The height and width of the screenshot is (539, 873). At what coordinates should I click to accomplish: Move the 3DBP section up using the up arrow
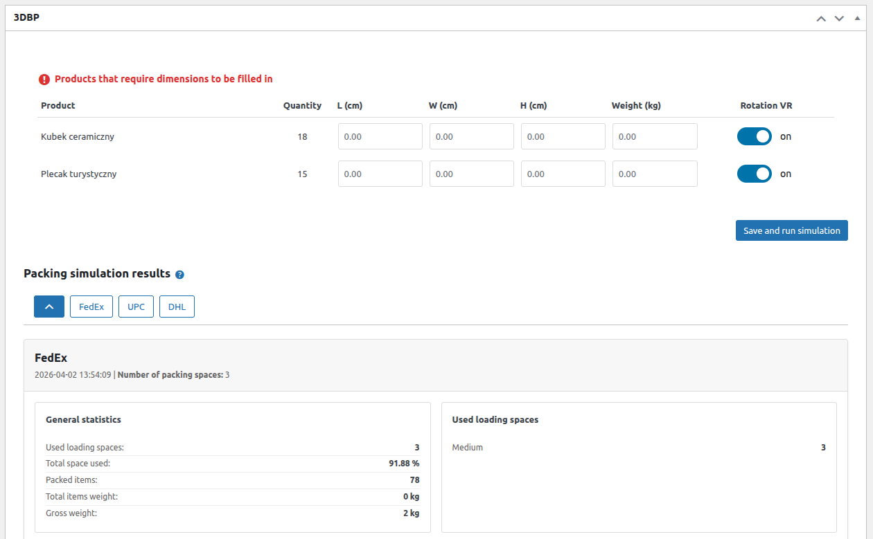(x=821, y=19)
